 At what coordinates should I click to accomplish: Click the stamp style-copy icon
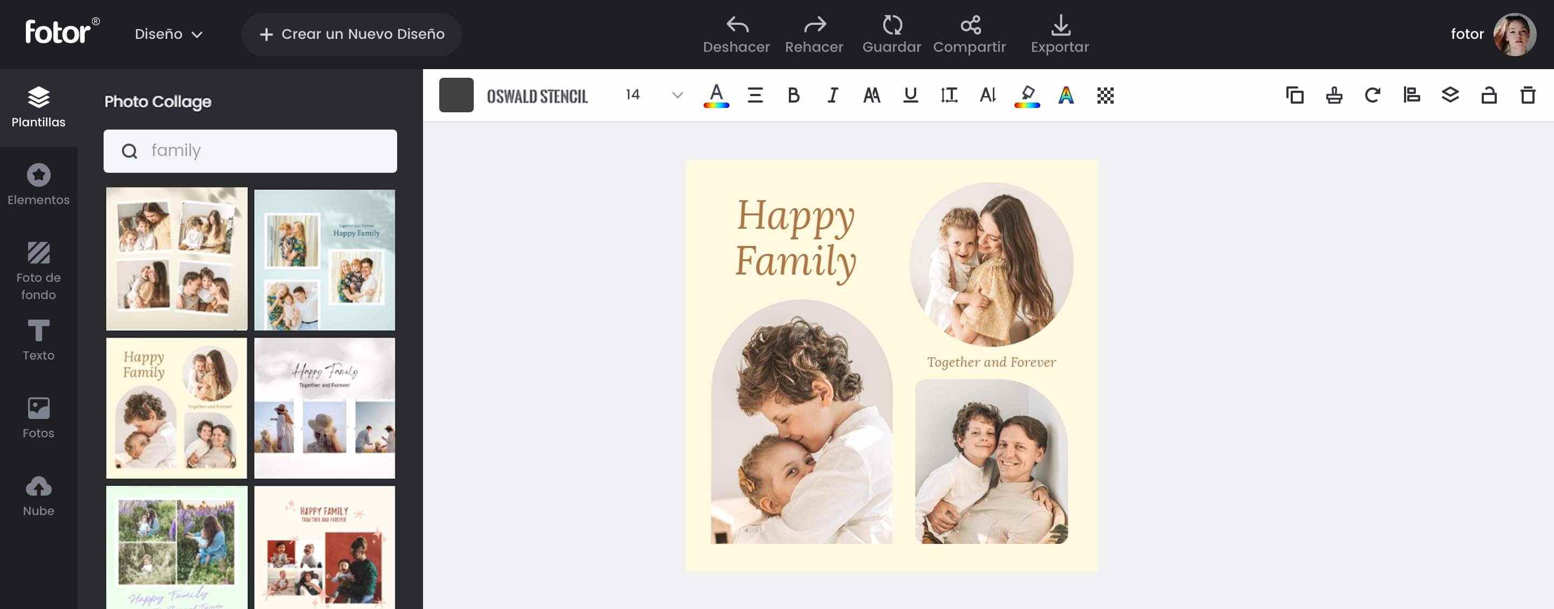pyautogui.click(x=1334, y=96)
